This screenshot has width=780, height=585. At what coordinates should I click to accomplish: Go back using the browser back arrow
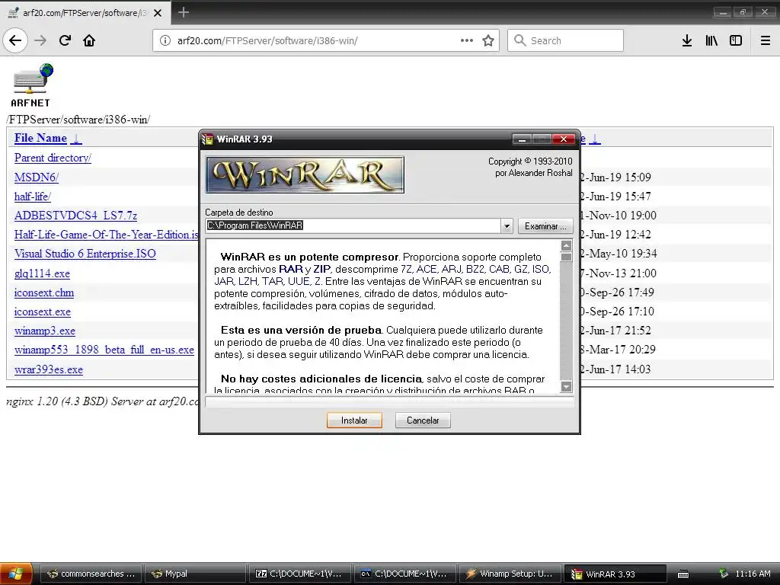click(x=15, y=40)
